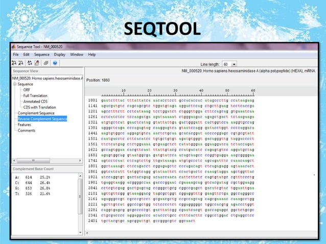Viewport: 326px width, 244px height.
Task: Click ruler marker 10
Action: (x=124, y=90)
